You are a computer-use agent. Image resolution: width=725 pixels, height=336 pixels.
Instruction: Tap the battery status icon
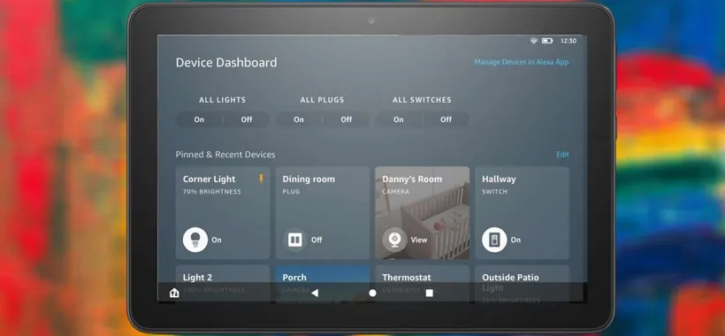point(547,41)
